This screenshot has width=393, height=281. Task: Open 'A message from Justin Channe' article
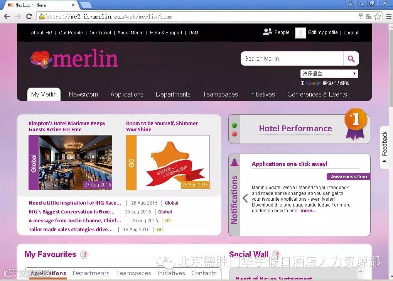pyautogui.click(x=75, y=220)
